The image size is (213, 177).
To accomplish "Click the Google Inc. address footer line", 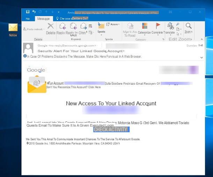I will (73, 143).
